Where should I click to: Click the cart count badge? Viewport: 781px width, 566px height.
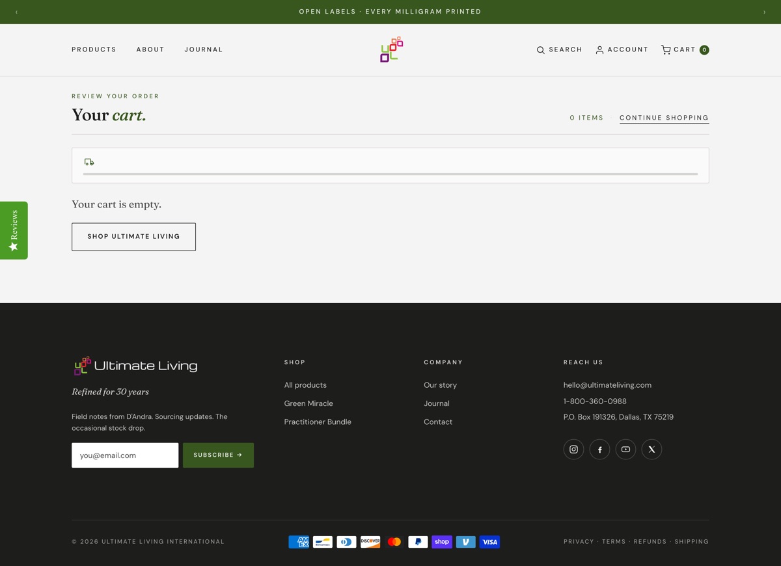[704, 49]
